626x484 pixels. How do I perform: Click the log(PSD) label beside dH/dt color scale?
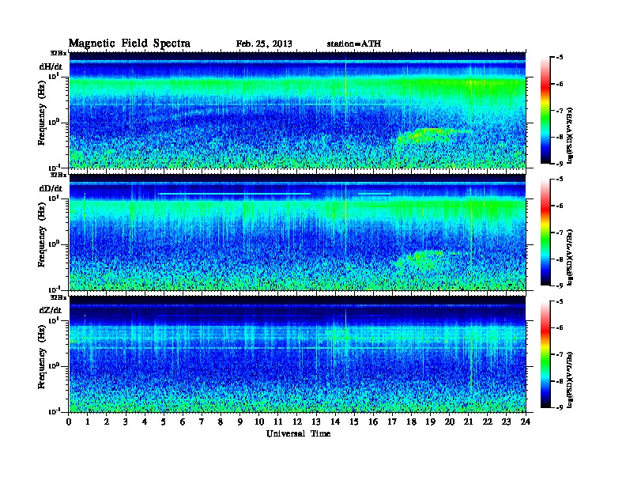(570, 135)
